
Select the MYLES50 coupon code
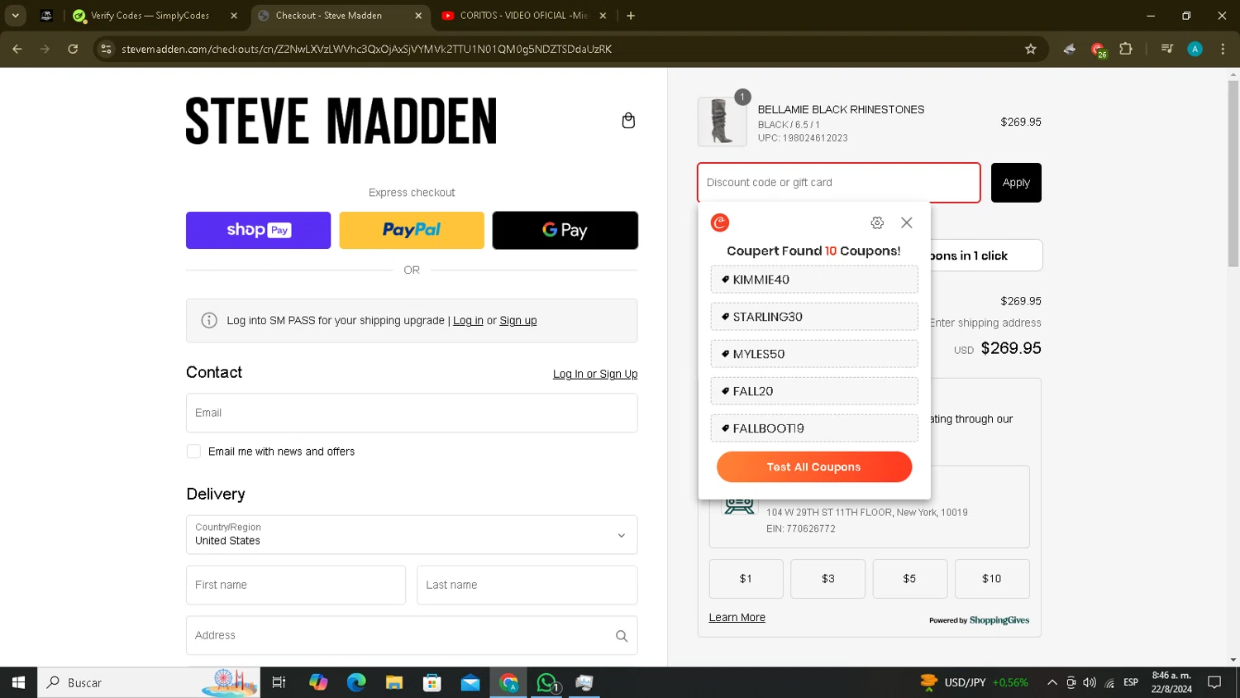[814, 354]
